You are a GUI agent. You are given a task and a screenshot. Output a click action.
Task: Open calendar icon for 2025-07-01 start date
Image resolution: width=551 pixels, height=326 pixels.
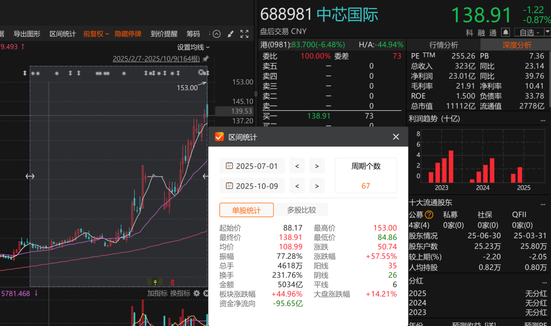(229, 165)
